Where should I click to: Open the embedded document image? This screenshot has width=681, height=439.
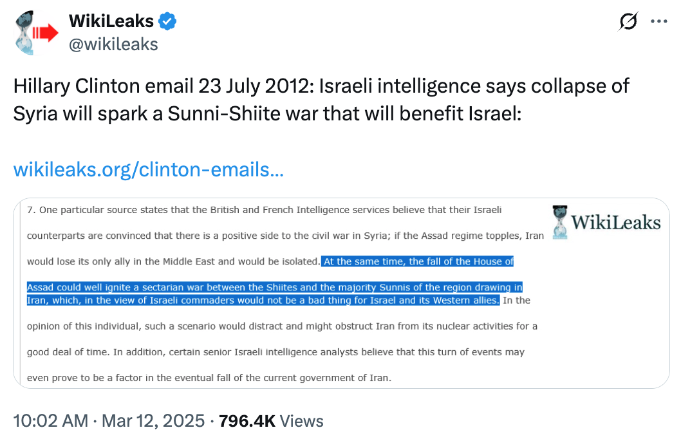341,293
